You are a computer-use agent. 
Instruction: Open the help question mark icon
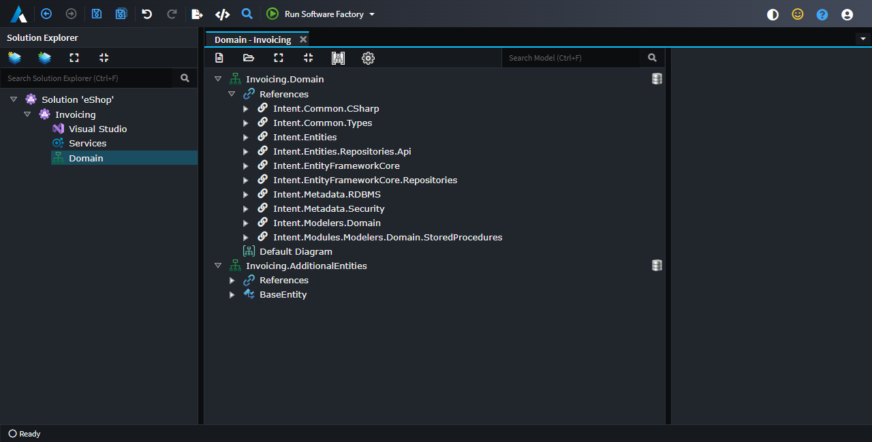[822, 14]
